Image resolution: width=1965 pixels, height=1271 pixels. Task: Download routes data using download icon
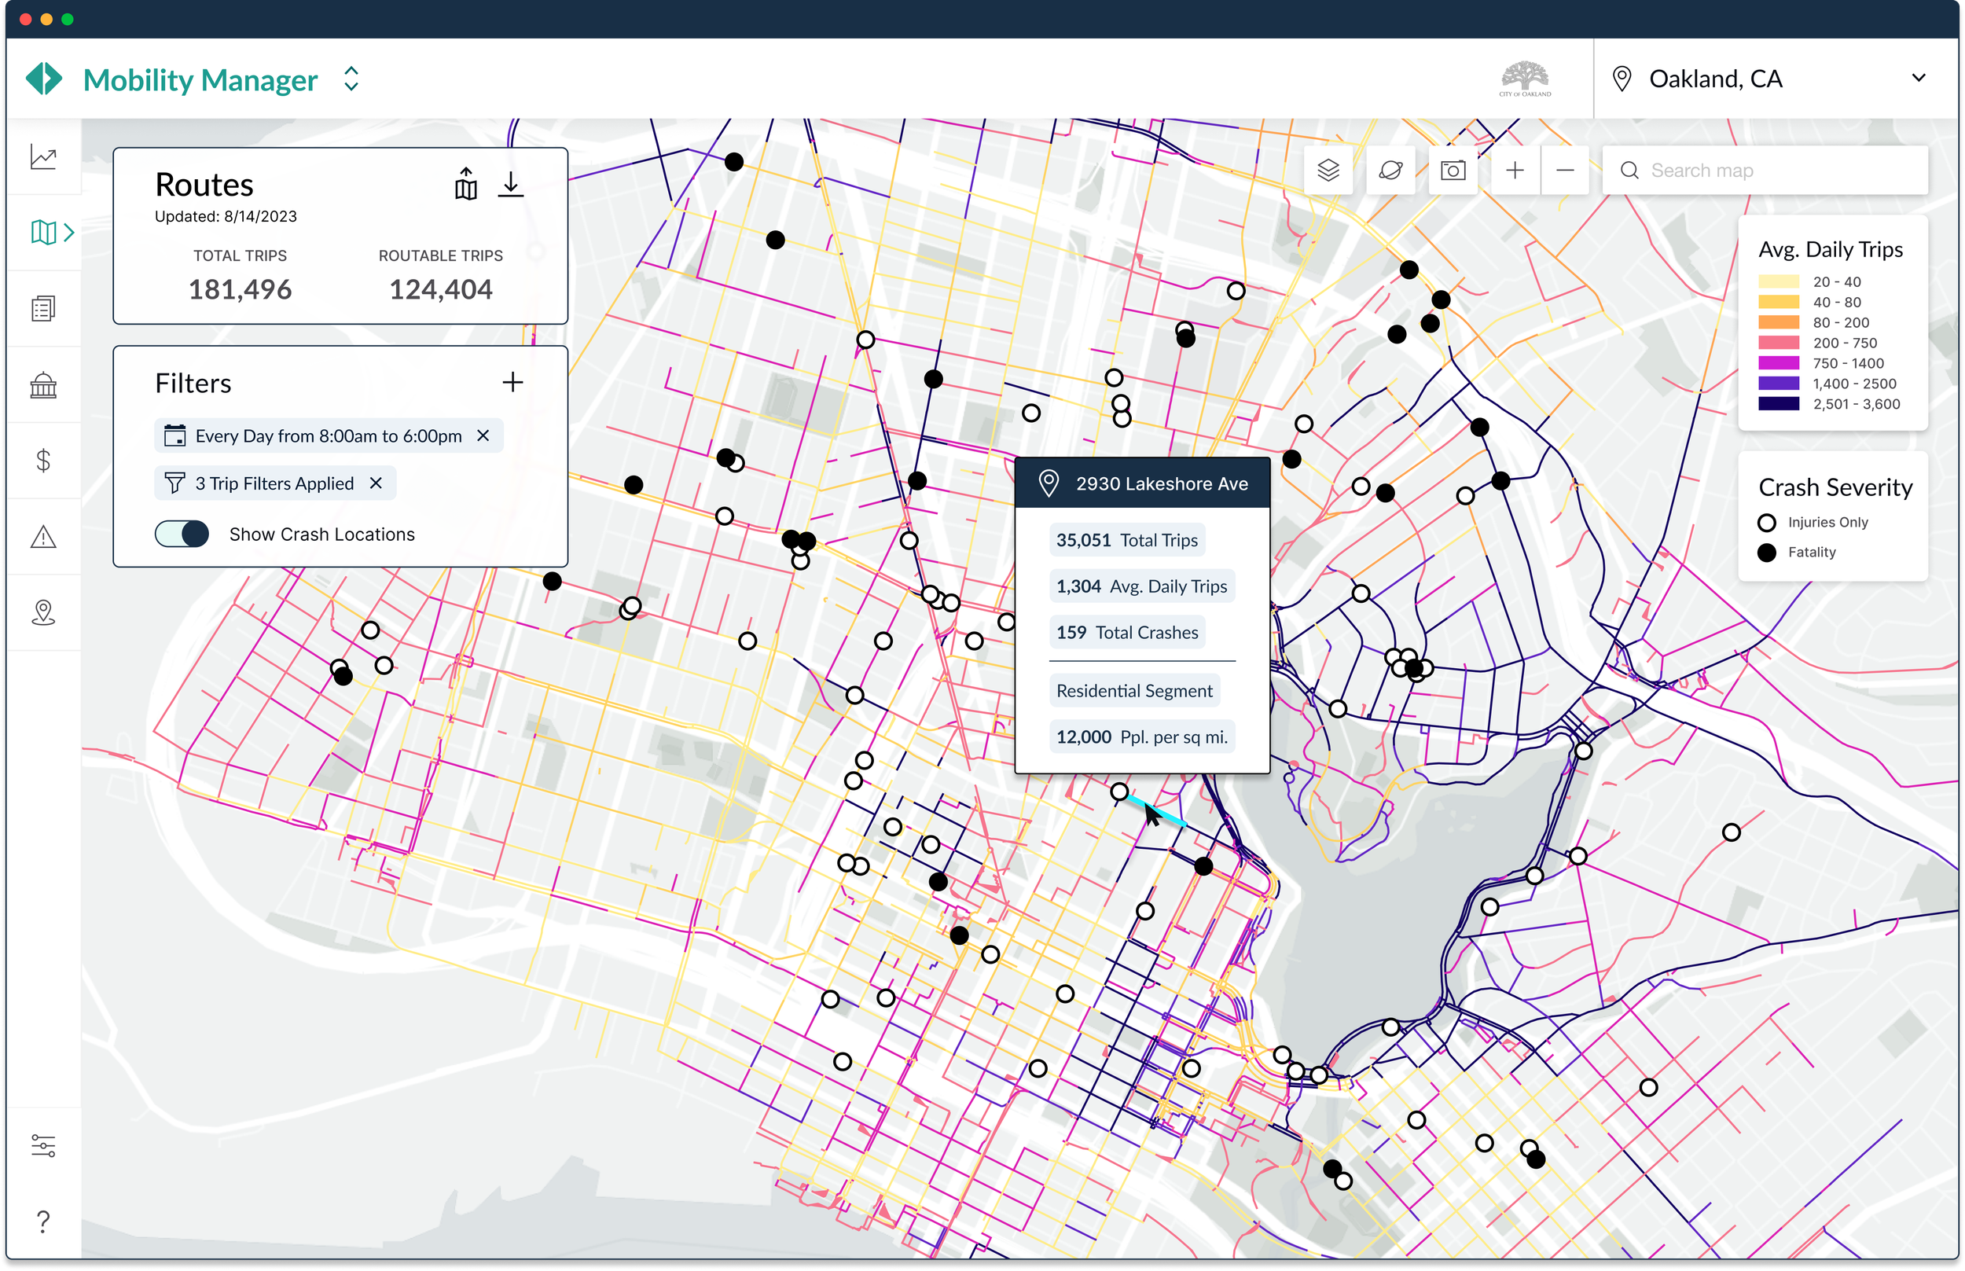pyautogui.click(x=511, y=184)
